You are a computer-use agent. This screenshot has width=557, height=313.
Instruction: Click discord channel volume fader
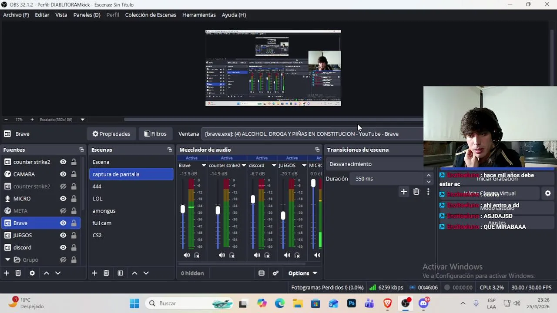point(253,200)
